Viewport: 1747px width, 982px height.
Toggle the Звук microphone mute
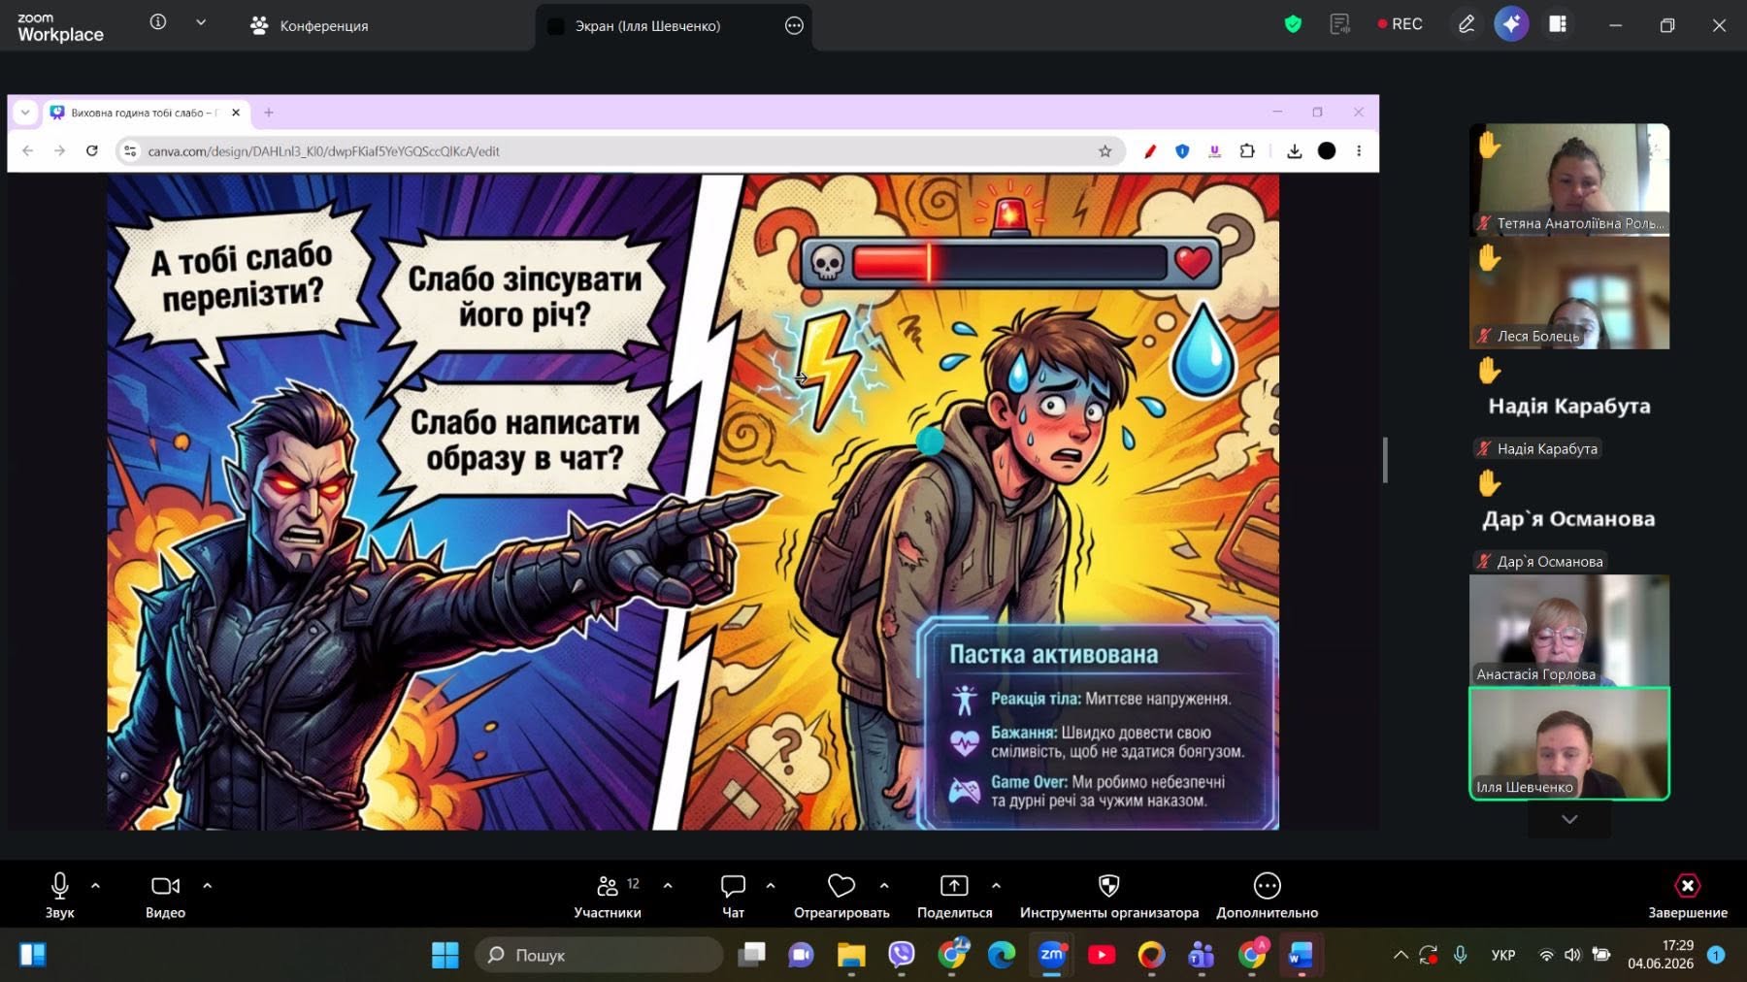pyautogui.click(x=59, y=896)
